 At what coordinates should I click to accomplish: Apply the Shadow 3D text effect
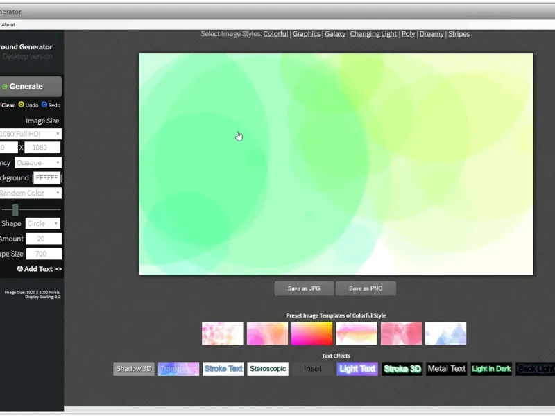click(x=134, y=369)
